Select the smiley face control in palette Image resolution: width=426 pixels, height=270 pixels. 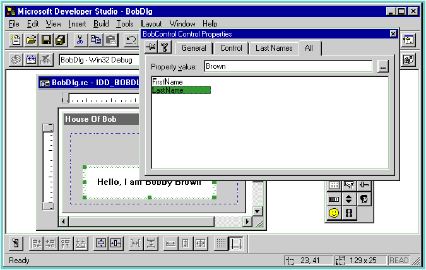tap(334, 213)
